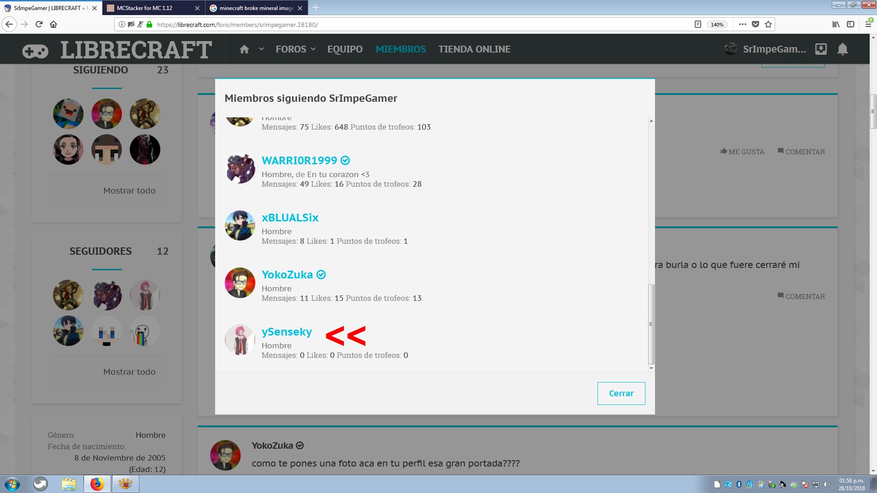
Task: Open a new browser tab
Action: click(x=316, y=7)
